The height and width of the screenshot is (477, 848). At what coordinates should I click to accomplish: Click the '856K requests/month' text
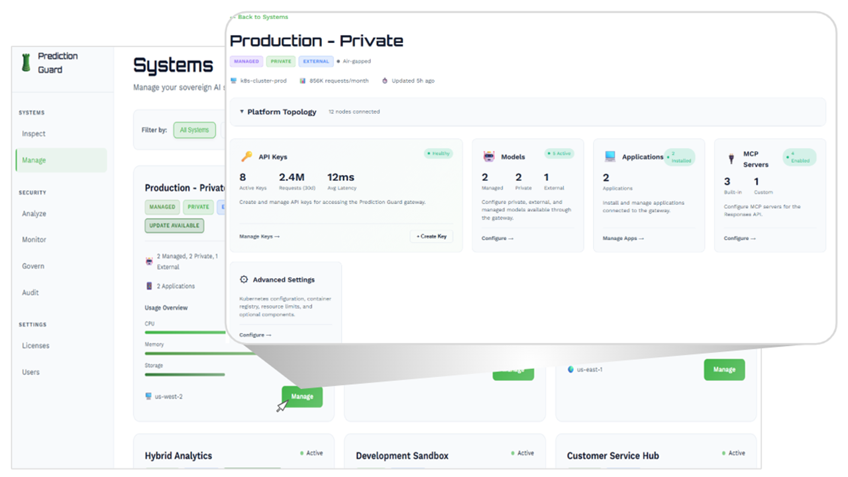click(338, 81)
